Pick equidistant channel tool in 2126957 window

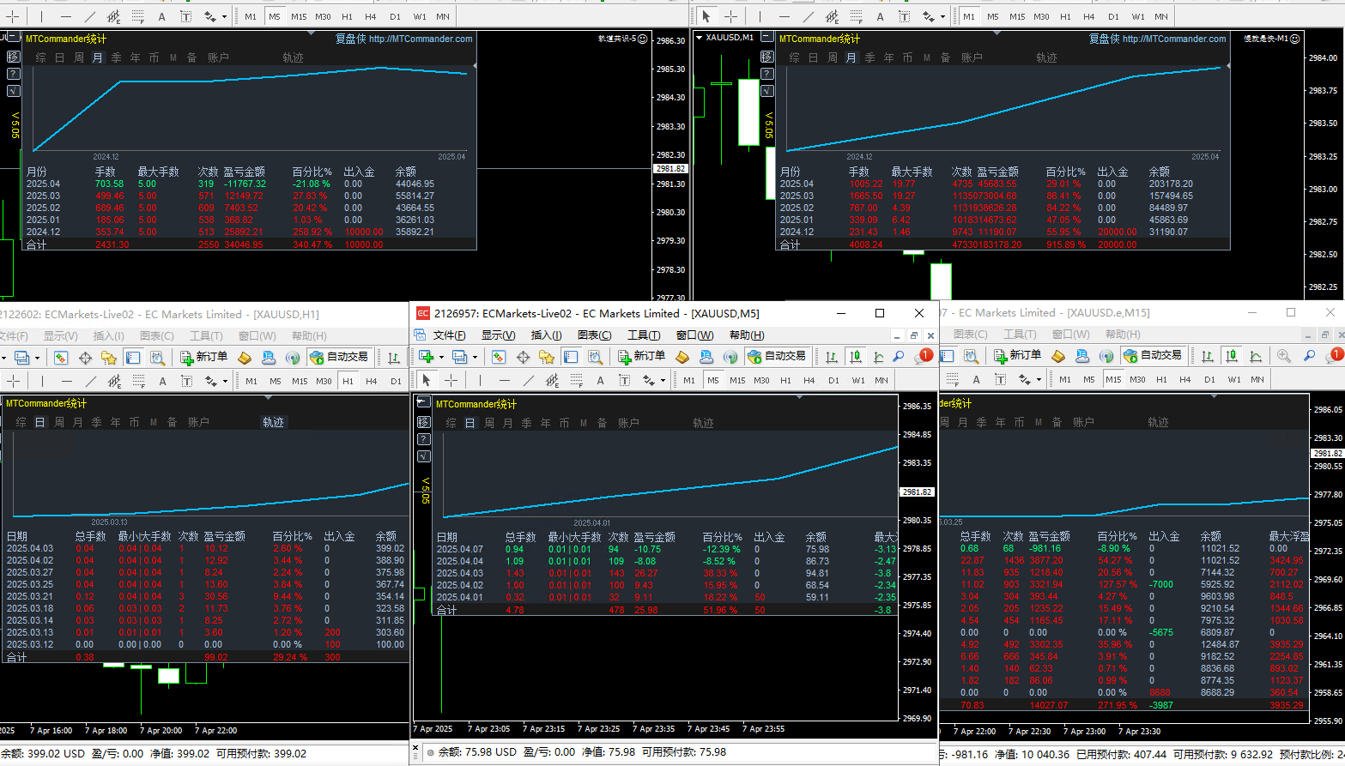click(x=552, y=380)
